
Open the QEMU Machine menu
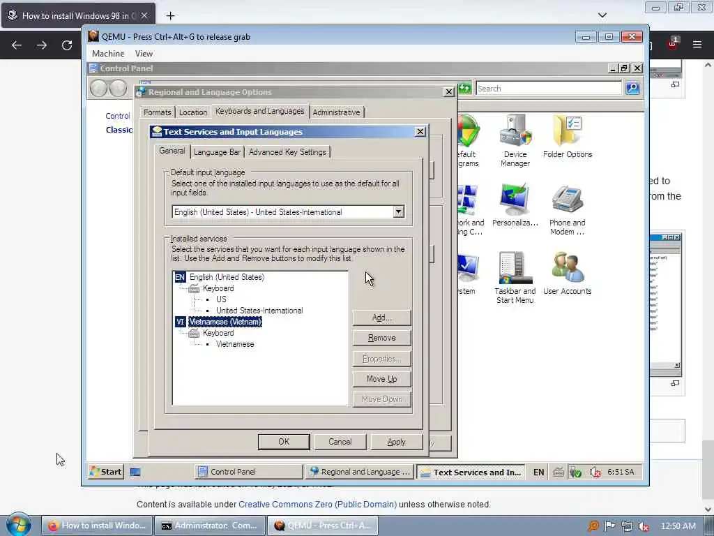[108, 53]
